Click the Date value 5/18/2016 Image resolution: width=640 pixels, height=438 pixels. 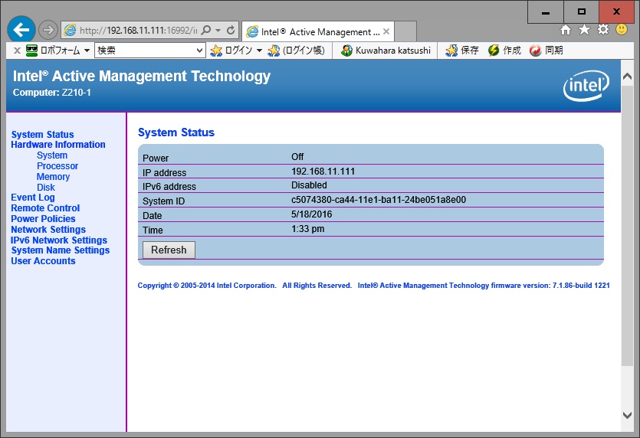click(x=311, y=214)
